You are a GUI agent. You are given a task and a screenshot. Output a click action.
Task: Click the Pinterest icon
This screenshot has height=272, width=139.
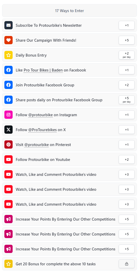[x=8, y=145]
